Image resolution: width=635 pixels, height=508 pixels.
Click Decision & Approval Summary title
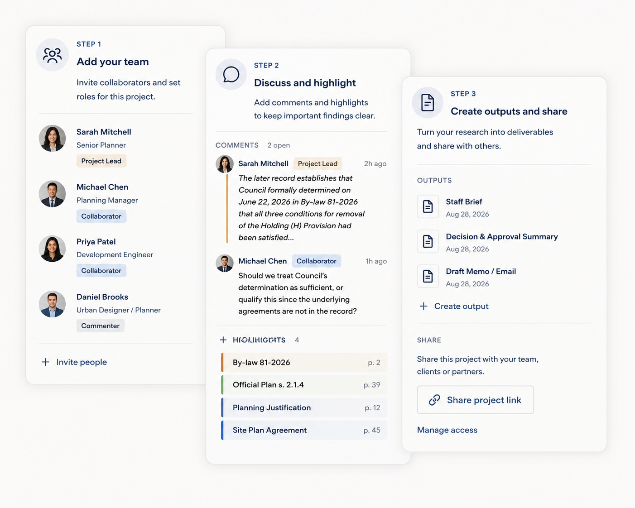[x=502, y=236]
